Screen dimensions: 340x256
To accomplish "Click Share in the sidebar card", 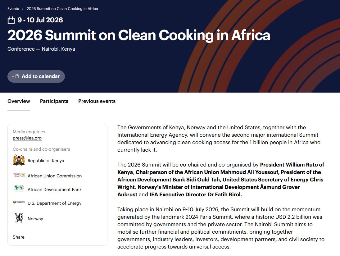I will 18,237.
